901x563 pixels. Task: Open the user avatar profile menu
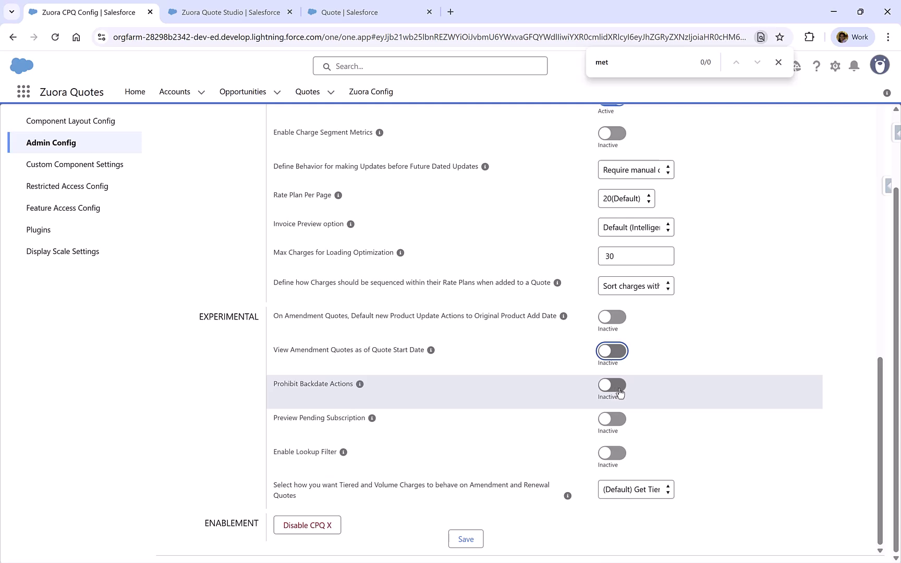[880, 65]
